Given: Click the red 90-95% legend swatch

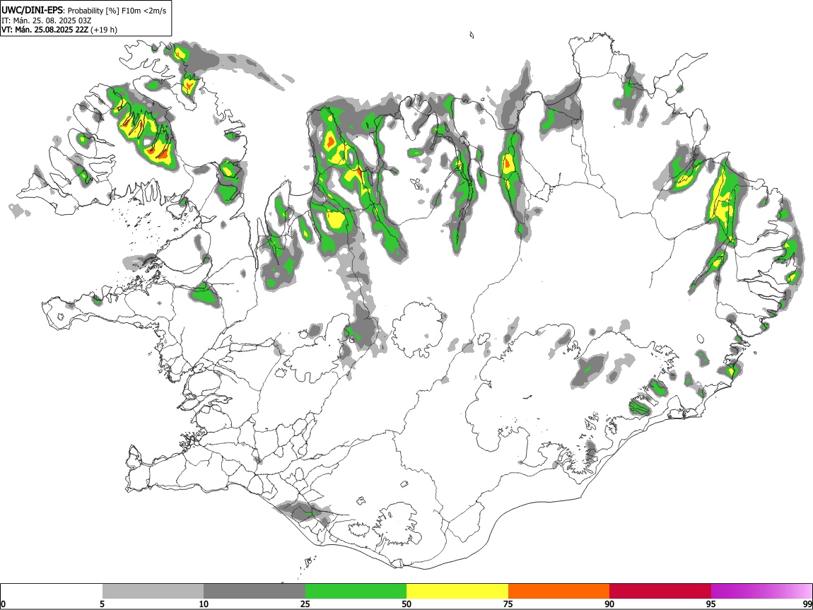Looking at the screenshot, I should coord(660,592).
